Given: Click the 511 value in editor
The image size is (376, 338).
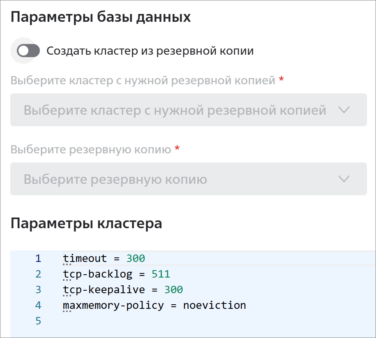Looking at the screenshot, I should coord(161,274).
